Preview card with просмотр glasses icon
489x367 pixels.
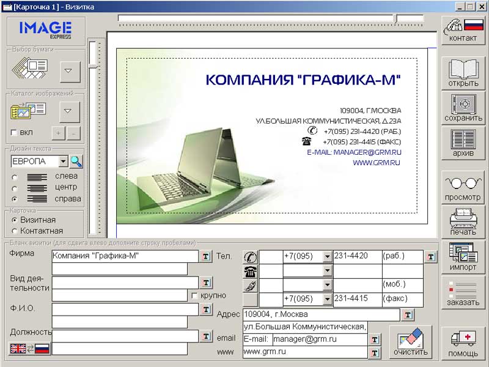tap(463, 187)
